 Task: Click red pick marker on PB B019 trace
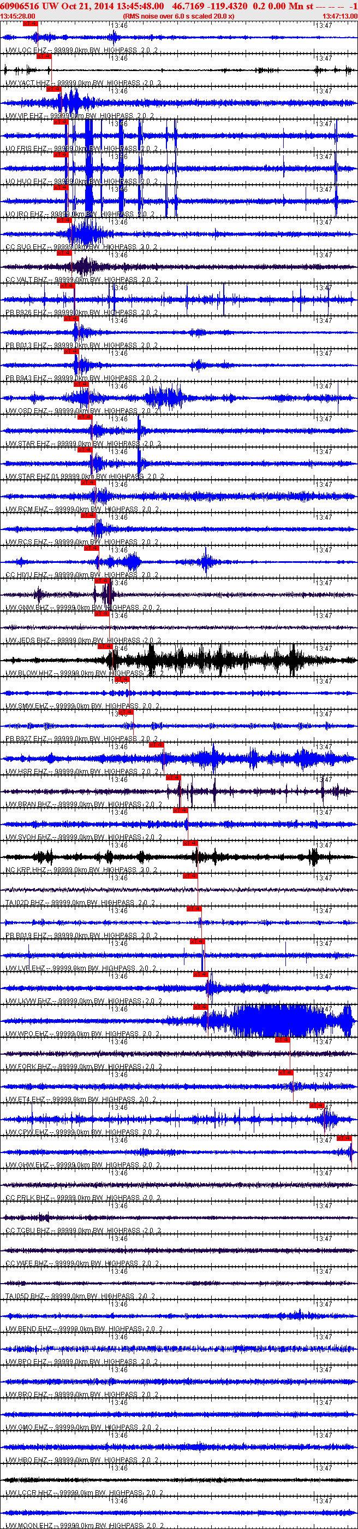coord(194,909)
